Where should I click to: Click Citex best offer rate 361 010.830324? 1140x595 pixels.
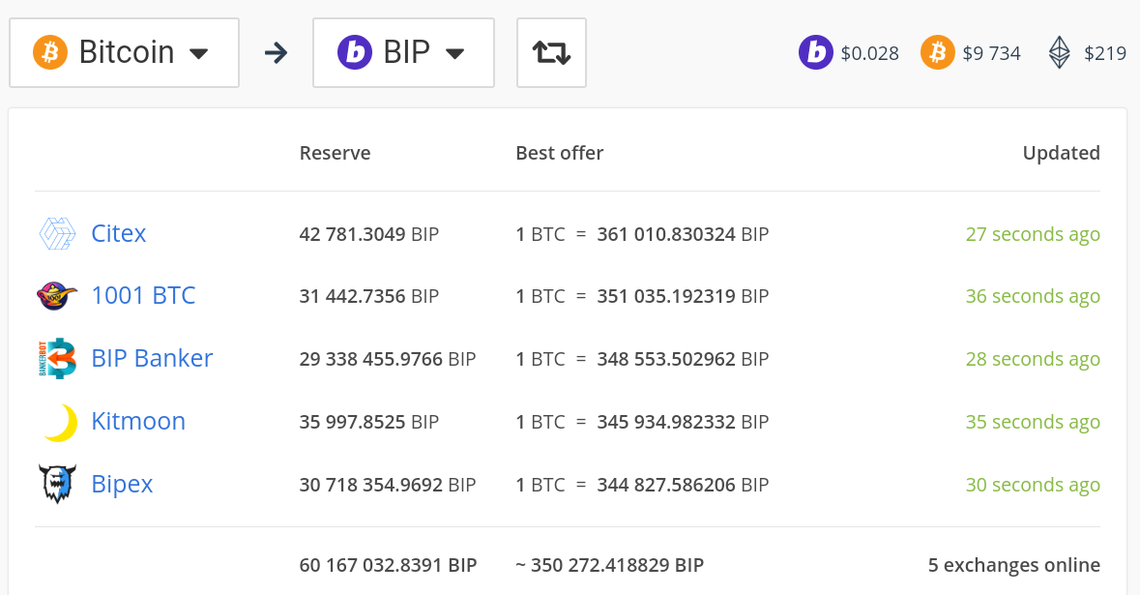pos(666,234)
